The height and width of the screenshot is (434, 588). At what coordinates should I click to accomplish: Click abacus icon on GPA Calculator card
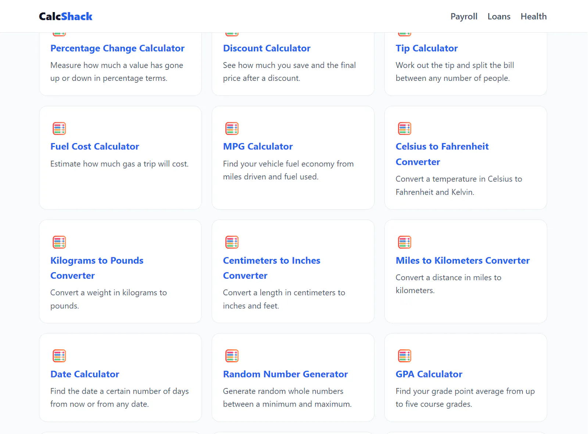pos(405,356)
